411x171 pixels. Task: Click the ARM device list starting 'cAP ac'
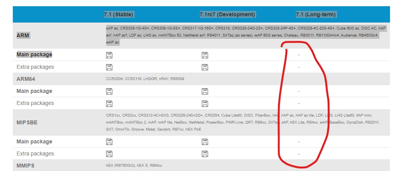(x=246, y=35)
